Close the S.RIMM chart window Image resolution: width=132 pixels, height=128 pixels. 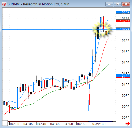coord(126,4)
